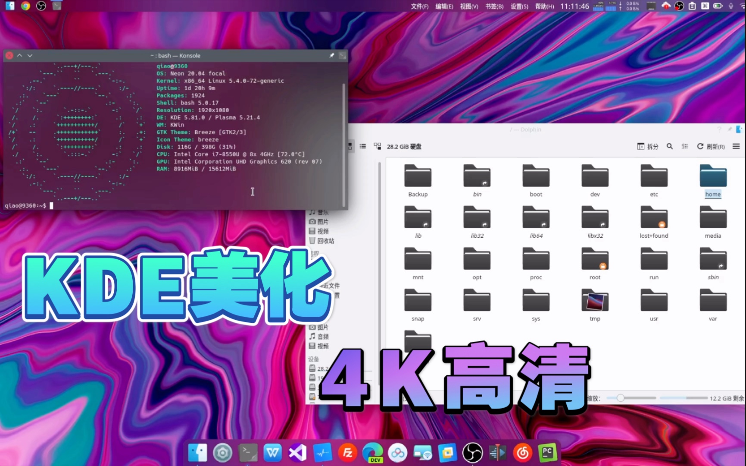This screenshot has width=746, height=466.
Task: Launch PyCharm from the dock
Action: coord(547,453)
